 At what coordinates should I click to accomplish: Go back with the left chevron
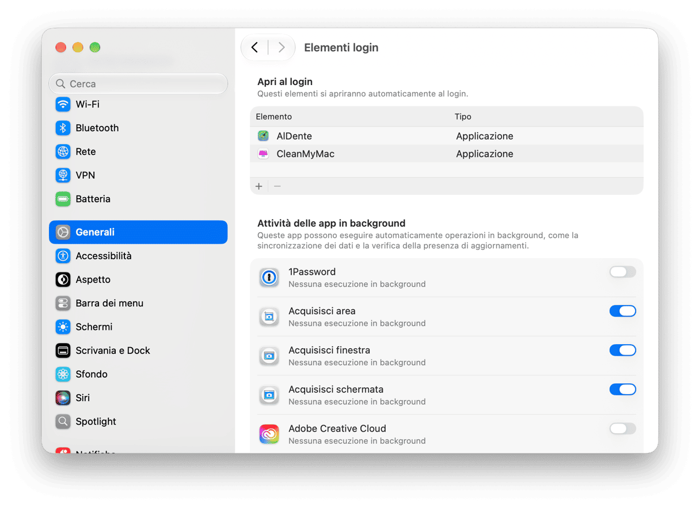click(x=254, y=47)
